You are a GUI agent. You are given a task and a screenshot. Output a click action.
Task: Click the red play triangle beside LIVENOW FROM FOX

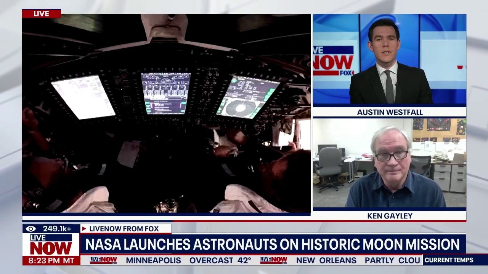pos(84,229)
